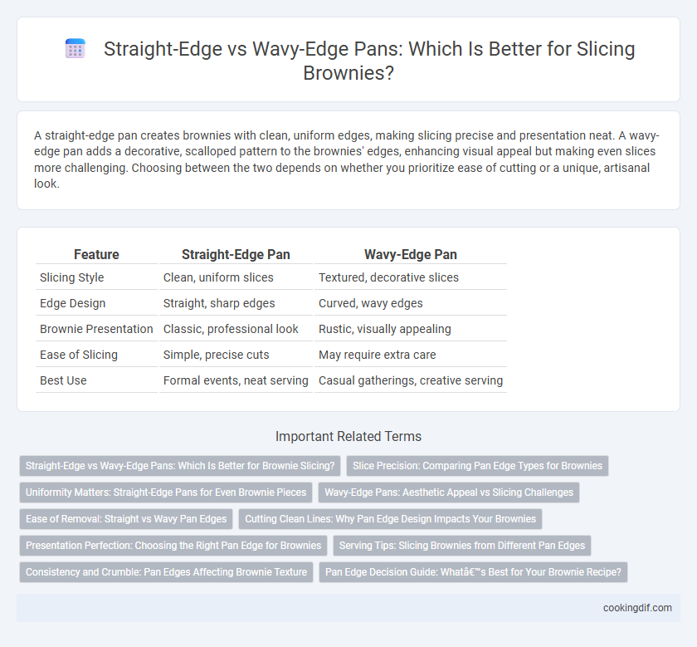The image size is (697, 647).
Task: Click the 'Straight-Edge Pan' column header
Action: (236, 254)
